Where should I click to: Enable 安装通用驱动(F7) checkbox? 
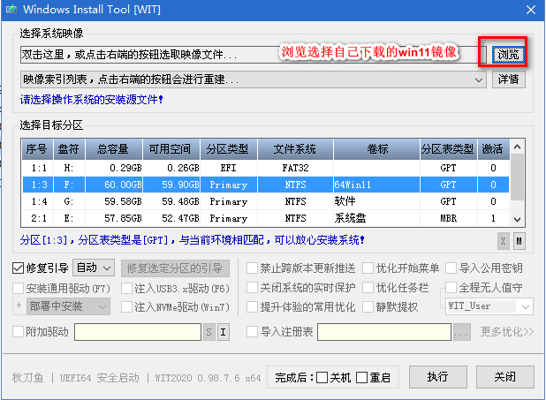(x=18, y=288)
